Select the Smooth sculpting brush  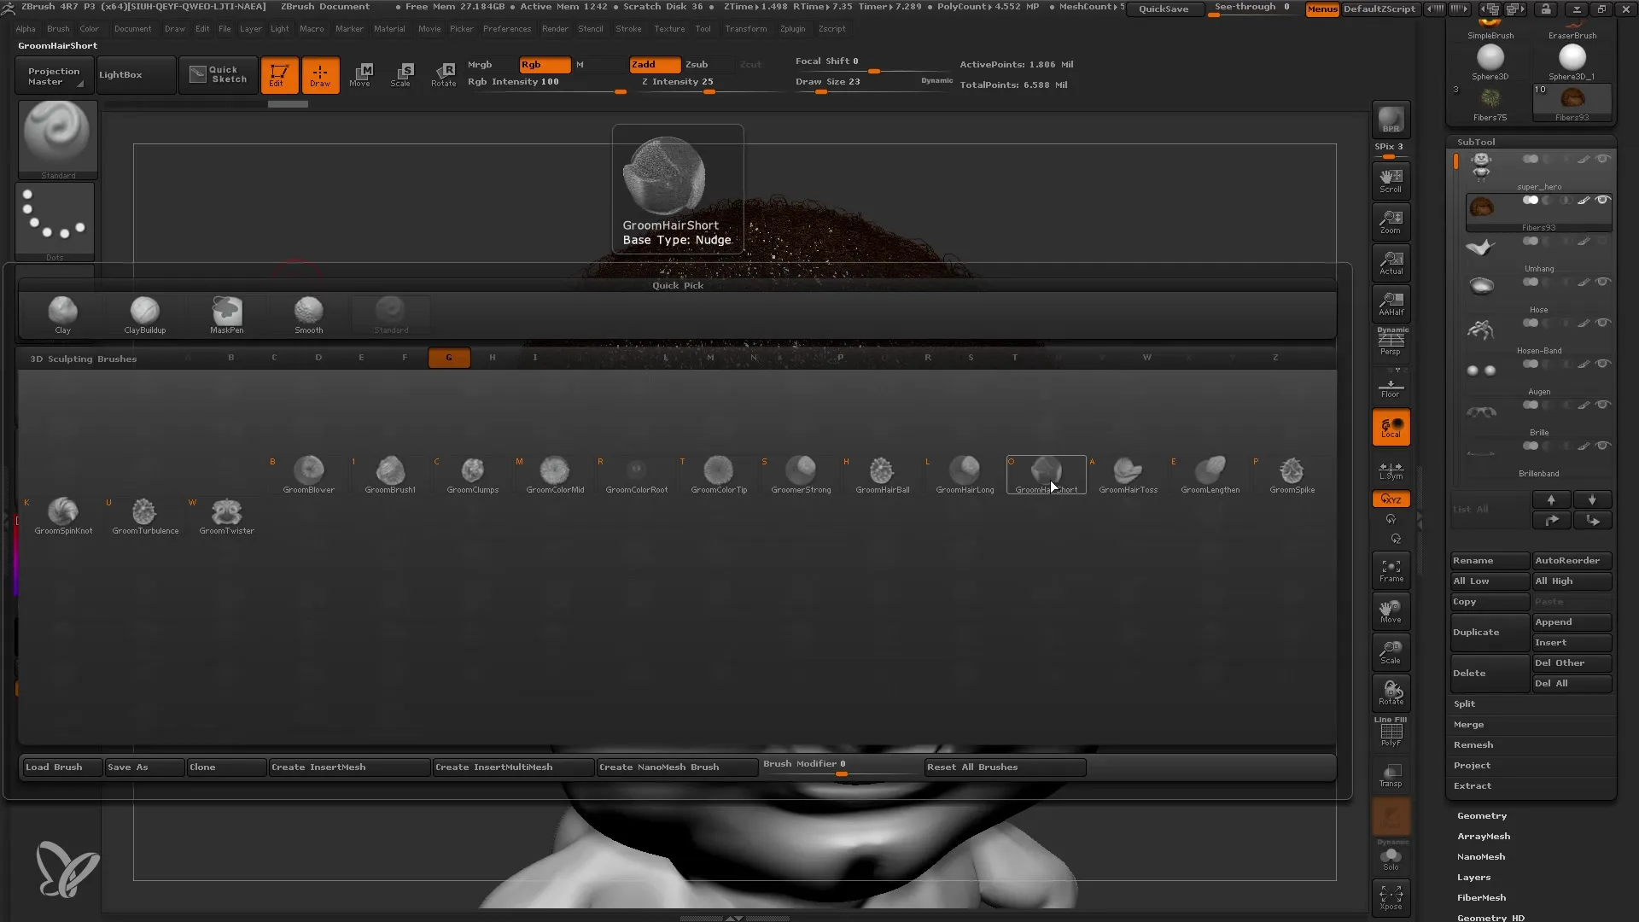coord(308,311)
